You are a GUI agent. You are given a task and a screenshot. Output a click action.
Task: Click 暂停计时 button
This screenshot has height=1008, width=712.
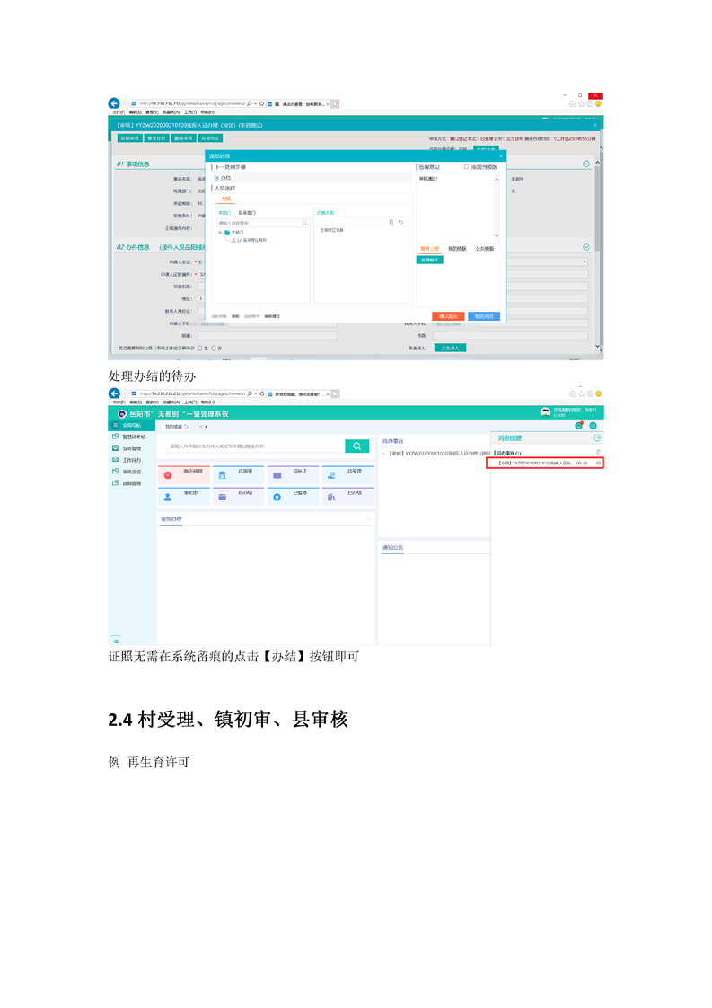pyautogui.click(x=157, y=138)
